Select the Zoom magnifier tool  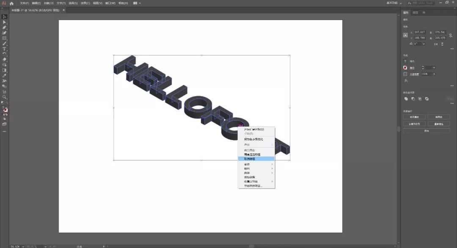pyautogui.click(x=5, y=97)
